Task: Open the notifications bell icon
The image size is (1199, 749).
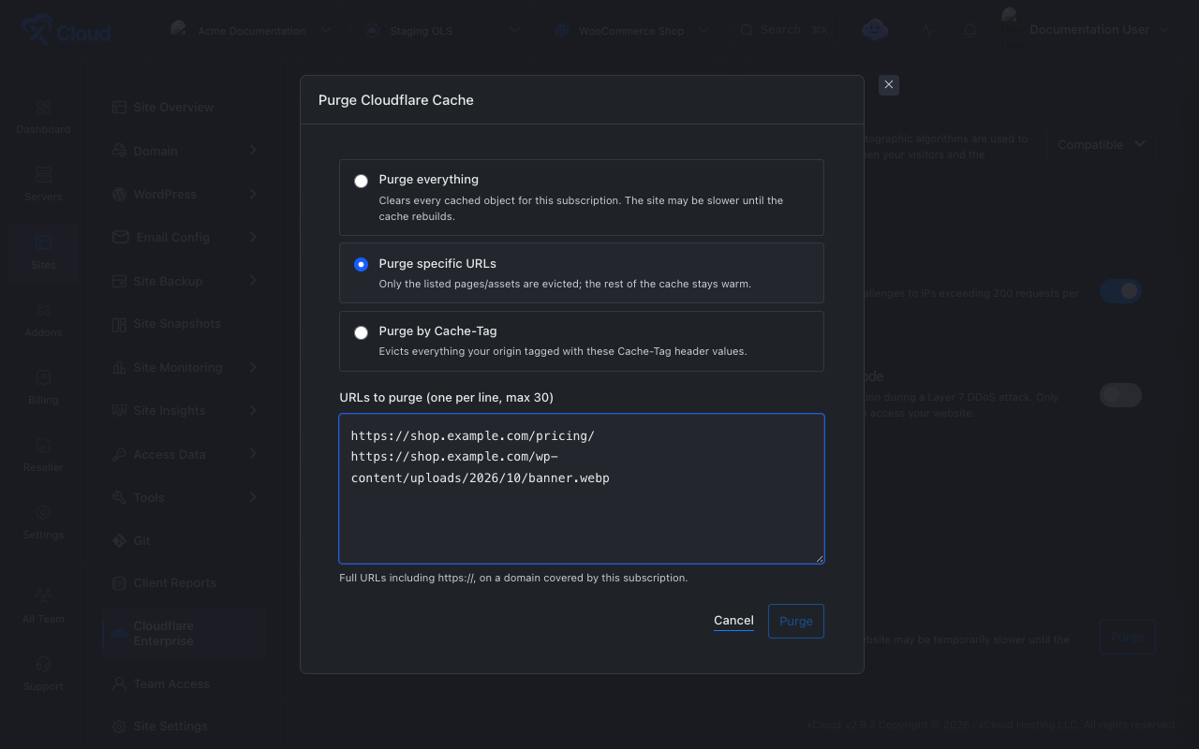Action: pos(970,30)
